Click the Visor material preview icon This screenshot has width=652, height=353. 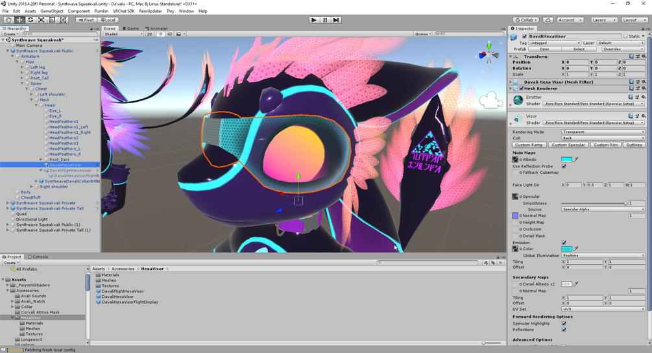[518, 119]
